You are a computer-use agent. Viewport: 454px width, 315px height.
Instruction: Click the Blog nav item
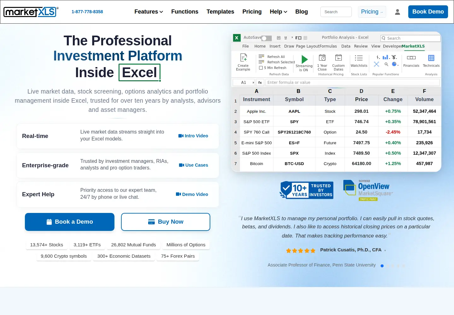[x=302, y=12]
